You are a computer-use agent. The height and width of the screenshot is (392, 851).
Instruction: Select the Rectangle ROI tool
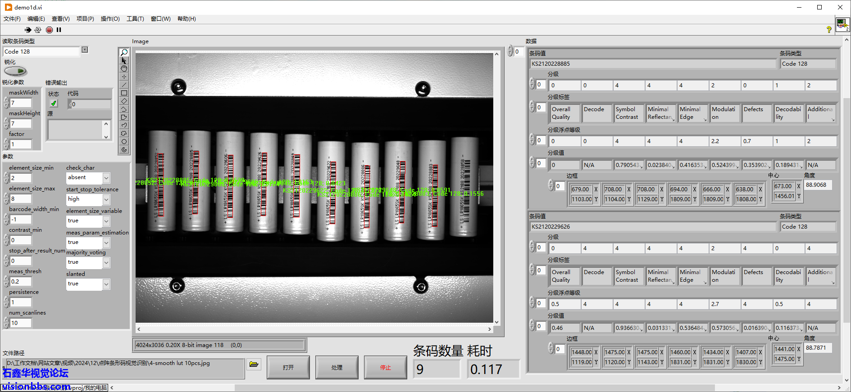[124, 93]
